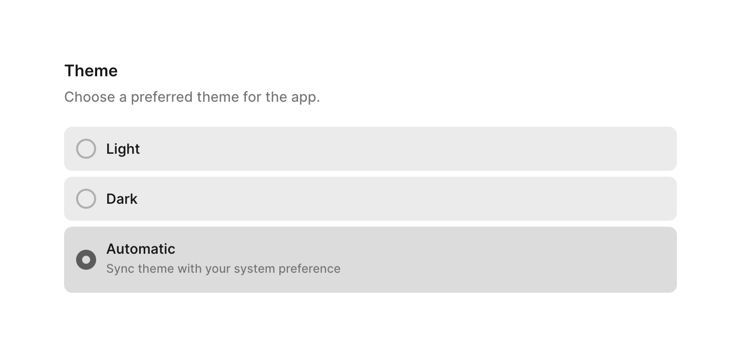The image size is (741, 357).
Task: Click the white center dot of Automatic radio
Action: point(86,260)
